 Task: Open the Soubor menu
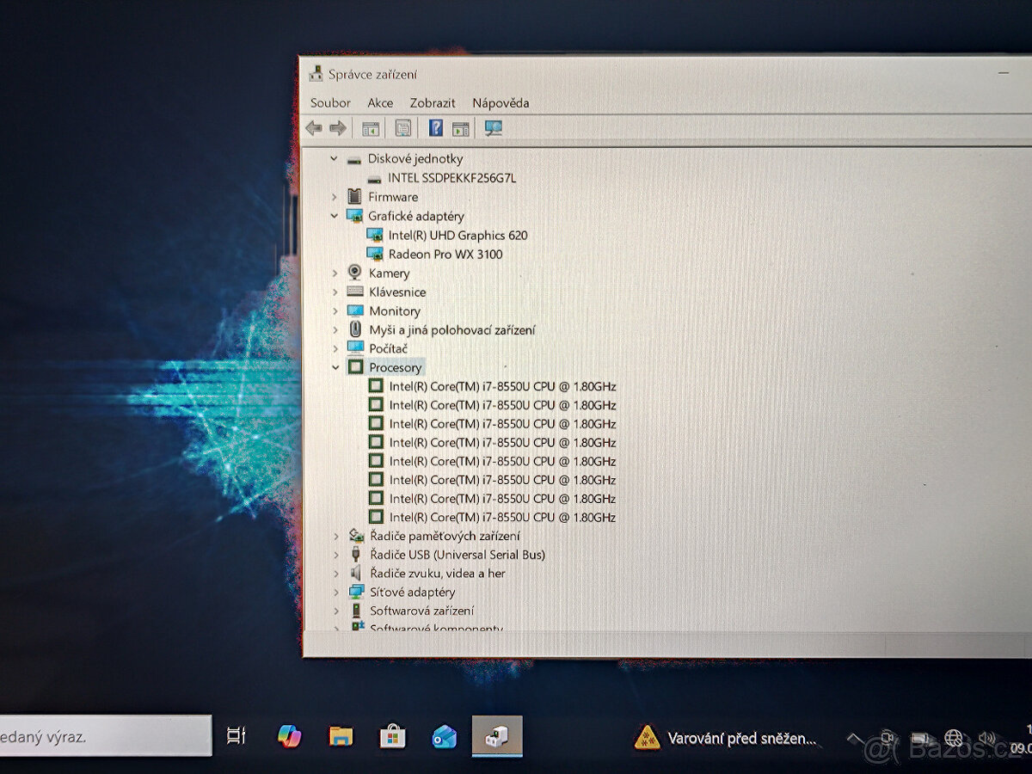[329, 102]
